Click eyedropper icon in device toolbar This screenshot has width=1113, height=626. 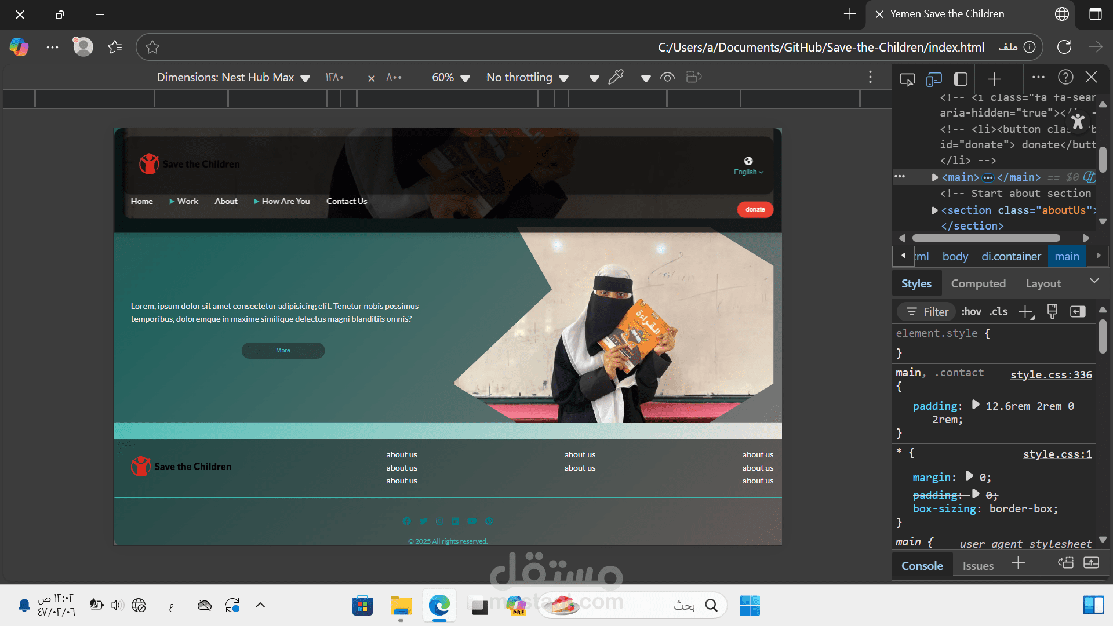click(x=616, y=77)
